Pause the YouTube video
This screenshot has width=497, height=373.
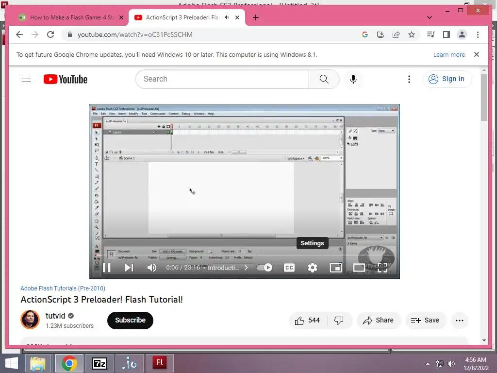point(107,268)
